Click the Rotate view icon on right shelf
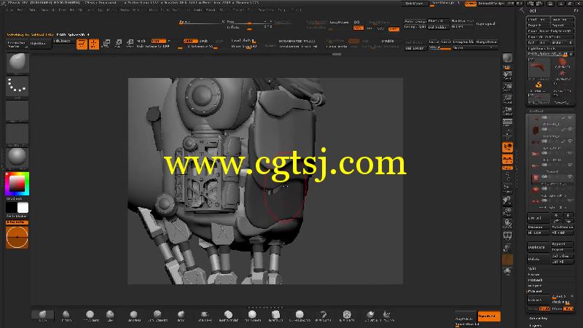 coord(507,224)
